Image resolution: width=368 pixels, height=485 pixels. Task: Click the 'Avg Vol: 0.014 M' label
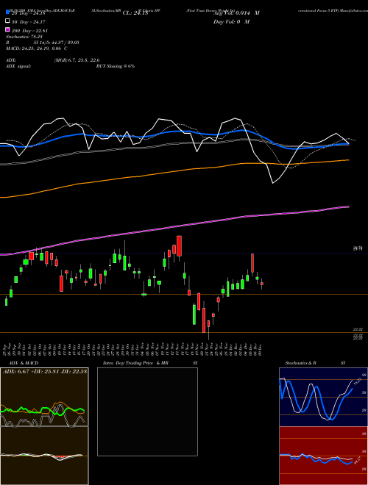[x=236, y=13]
